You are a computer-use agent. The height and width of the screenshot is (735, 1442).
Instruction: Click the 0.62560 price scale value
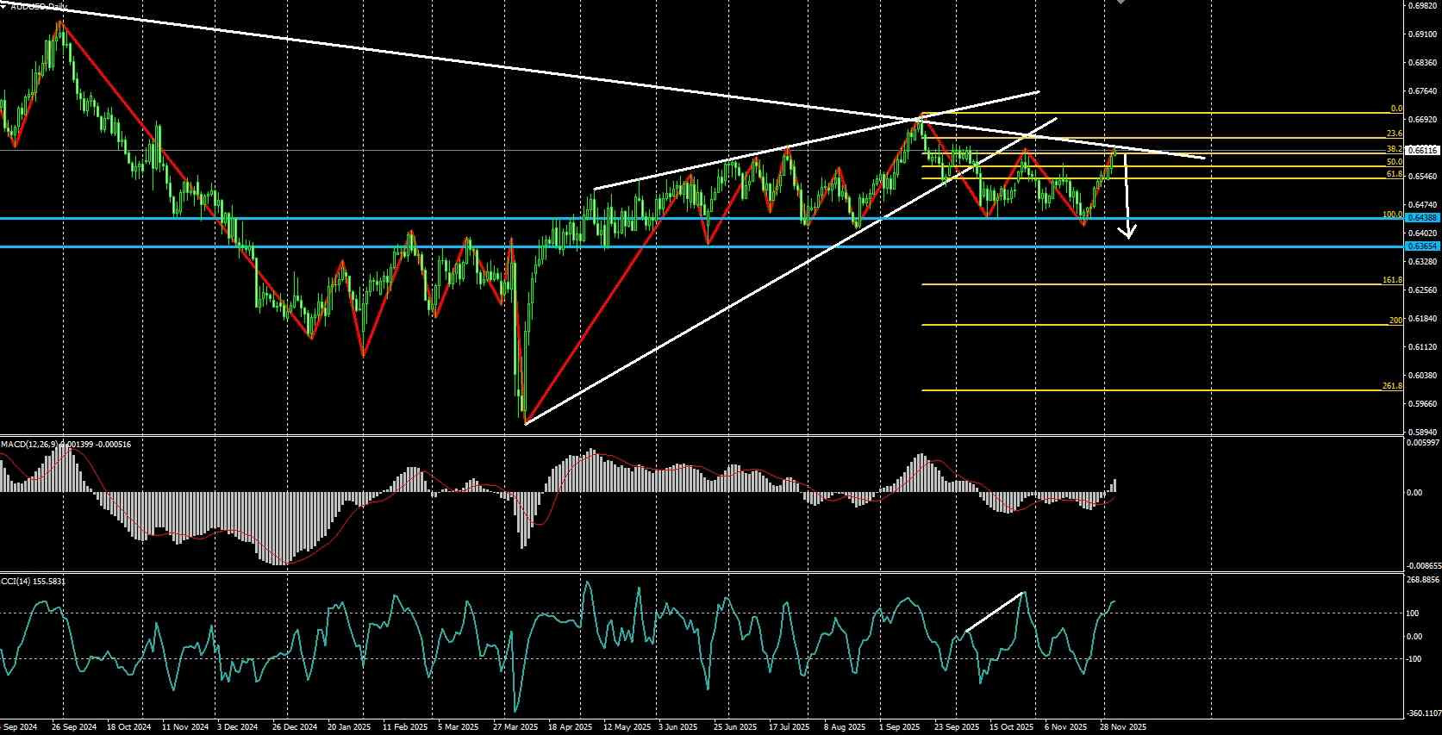pyautogui.click(x=1422, y=290)
